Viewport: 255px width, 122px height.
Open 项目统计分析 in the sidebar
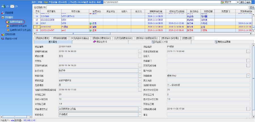11,38
